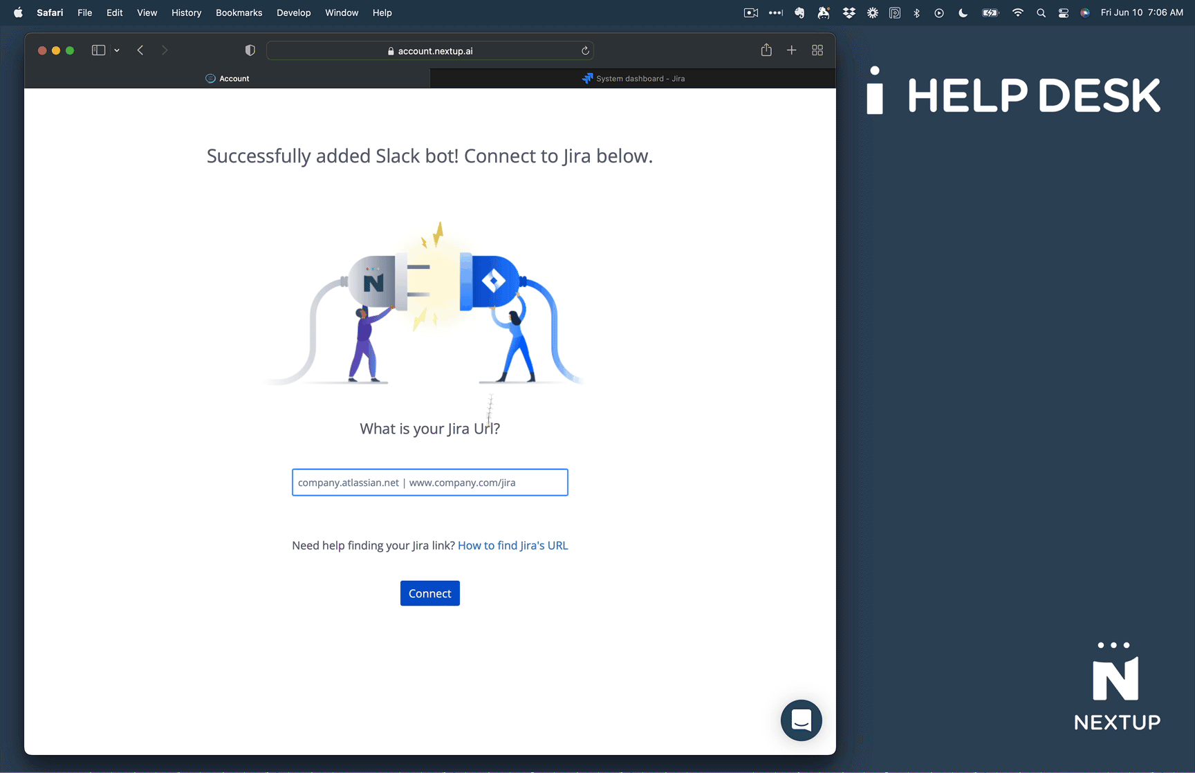The width and height of the screenshot is (1195, 773).
Task: Open Control Center icon in menu bar
Action: 1064,12
